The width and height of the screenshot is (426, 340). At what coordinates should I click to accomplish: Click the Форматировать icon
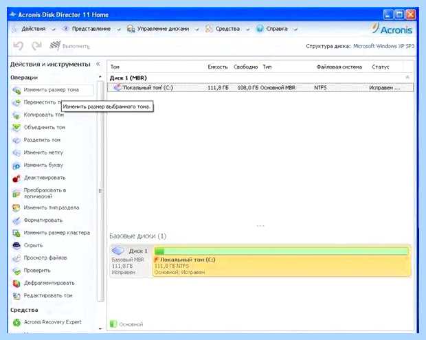[x=16, y=220]
